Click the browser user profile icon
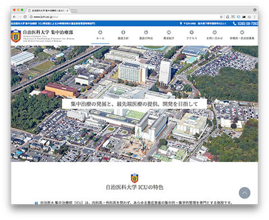Image resolution: width=269 pixels, height=220 pixels. (254, 10)
